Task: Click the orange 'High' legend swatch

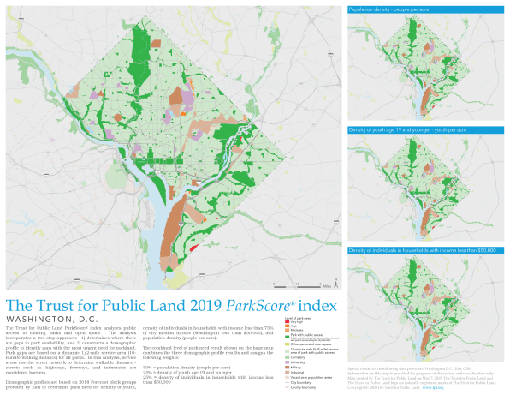Action: (x=288, y=326)
